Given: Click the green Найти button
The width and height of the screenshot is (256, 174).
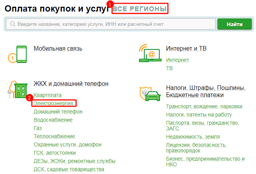Looking at the screenshot, I should pos(235,24).
